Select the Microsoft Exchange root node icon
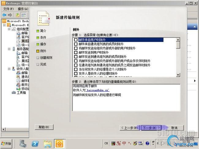 click(x=4, y=21)
